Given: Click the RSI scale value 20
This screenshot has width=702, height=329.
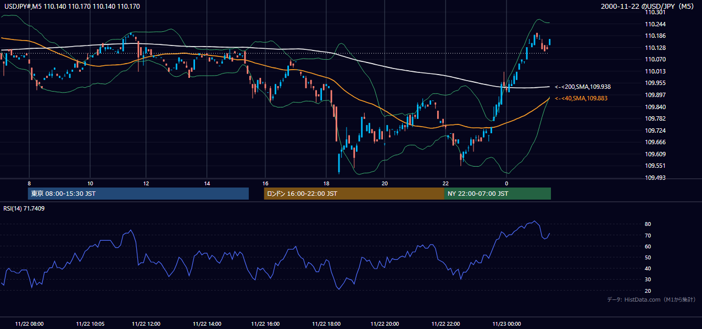Looking at the screenshot, I should click(x=648, y=291).
